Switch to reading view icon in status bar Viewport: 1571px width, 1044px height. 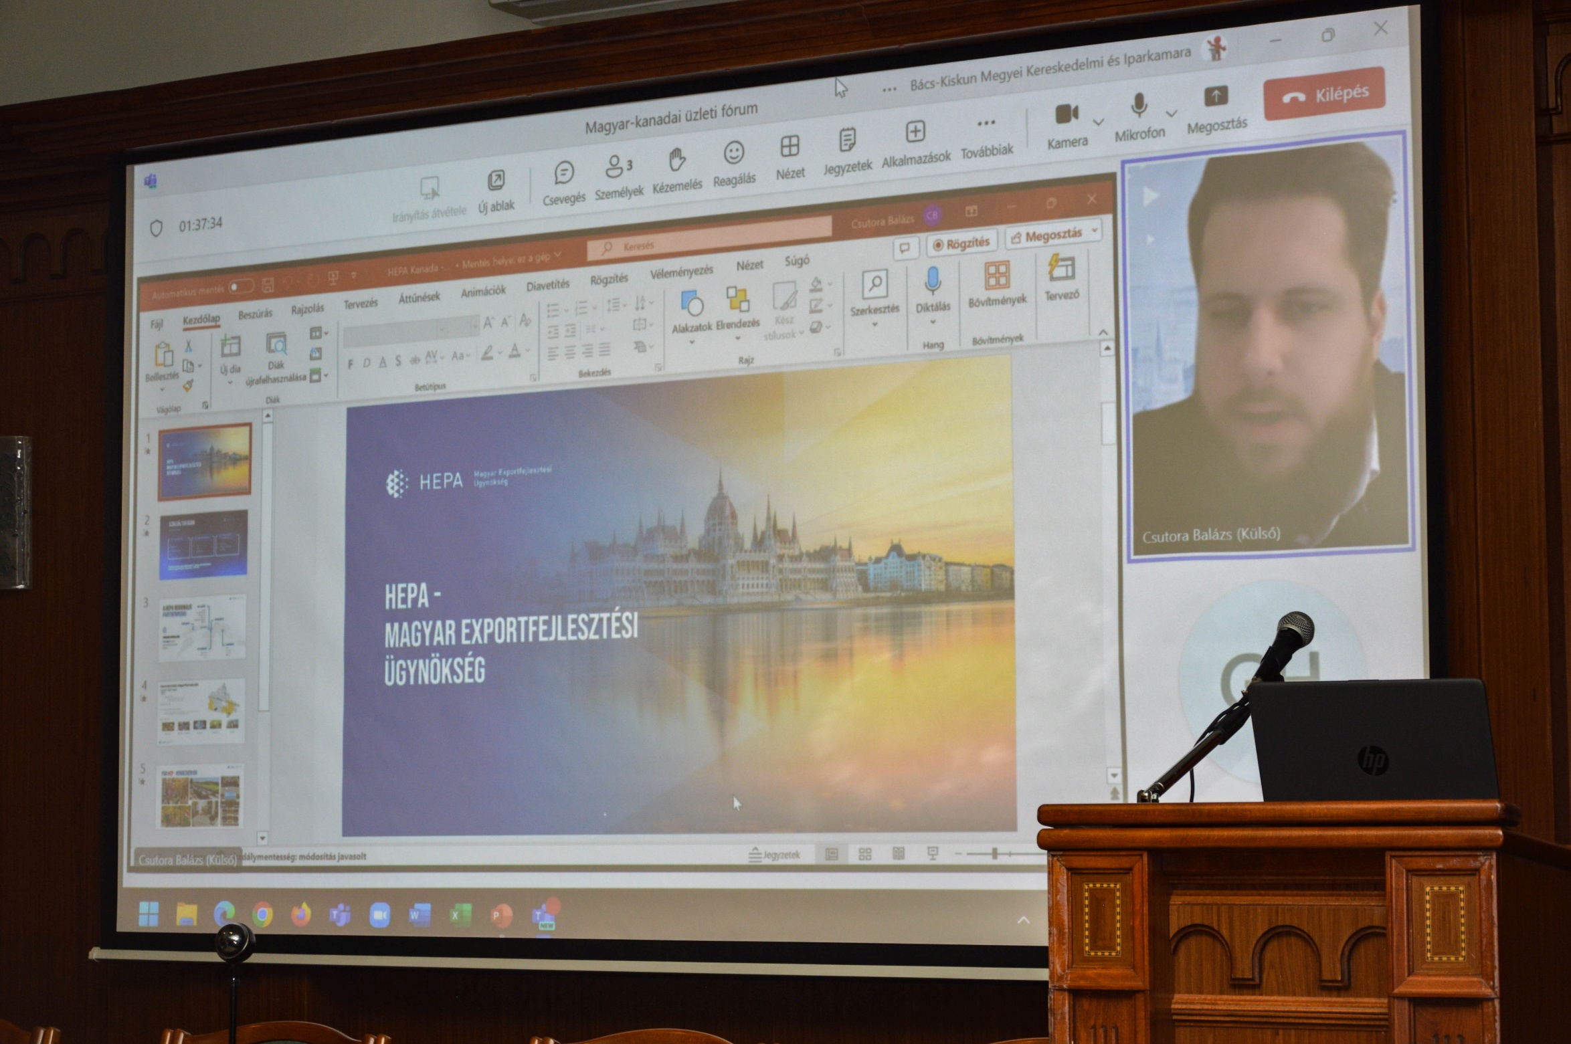click(898, 853)
